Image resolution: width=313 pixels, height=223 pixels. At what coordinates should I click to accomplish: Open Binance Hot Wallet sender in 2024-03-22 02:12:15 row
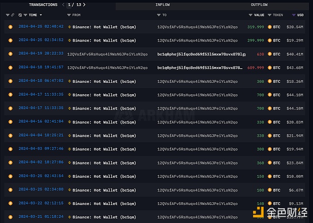coord(104,204)
